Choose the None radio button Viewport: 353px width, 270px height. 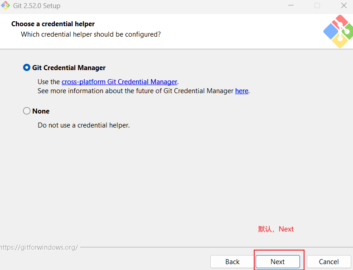[27, 111]
